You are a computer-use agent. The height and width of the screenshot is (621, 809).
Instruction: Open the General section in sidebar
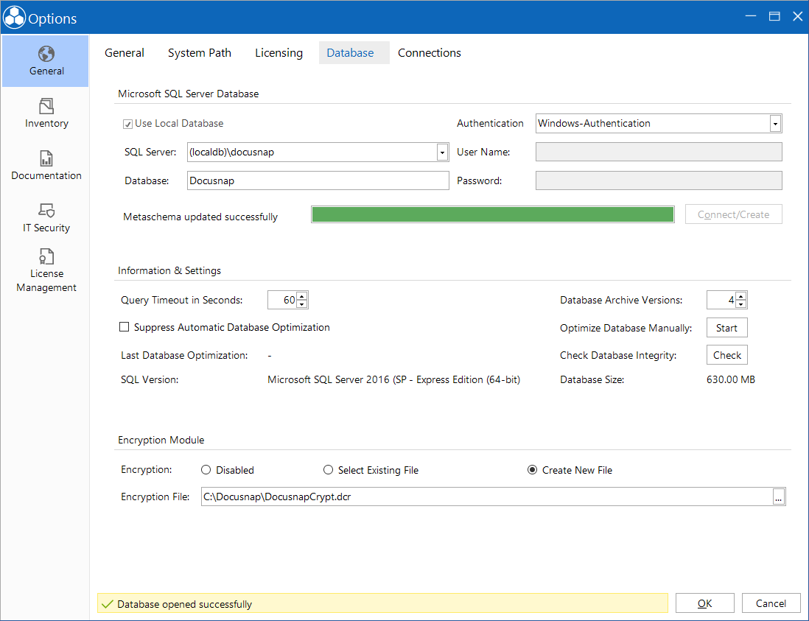point(46,61)
